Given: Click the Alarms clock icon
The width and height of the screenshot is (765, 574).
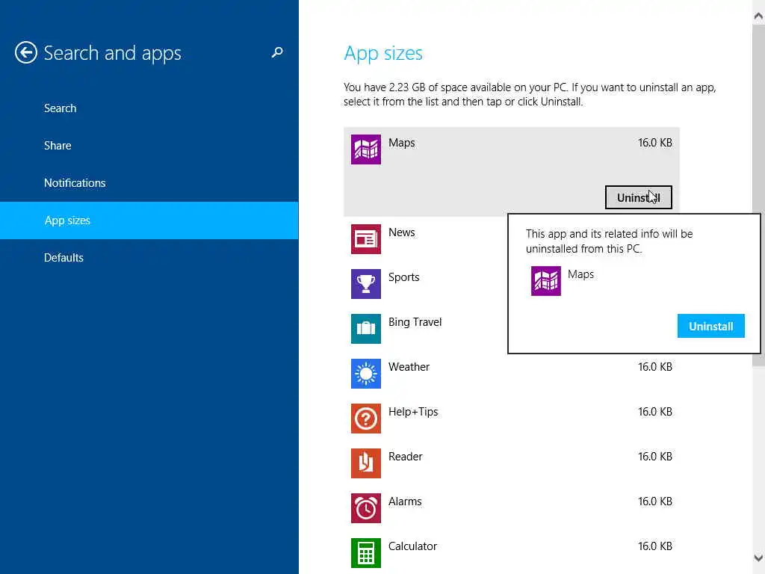Looking at the screenshot, I should coord(366,508).
